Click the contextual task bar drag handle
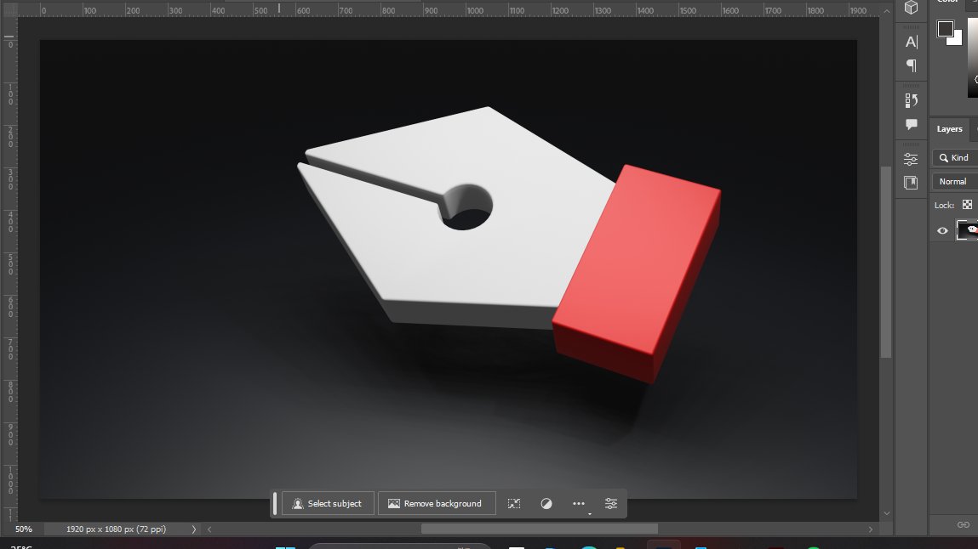 274,504
